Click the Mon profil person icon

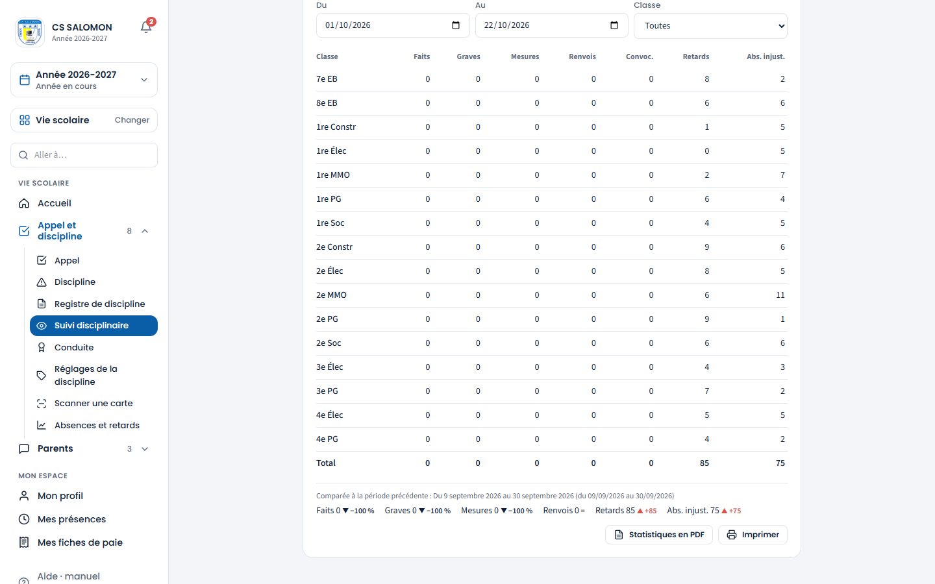(24, 496)
